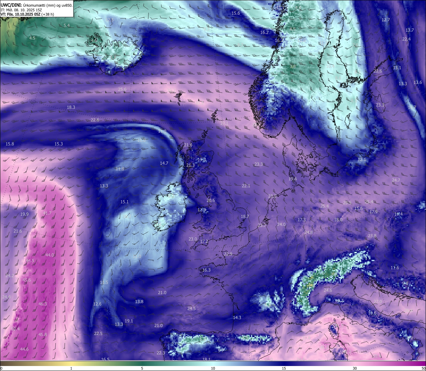
Task: Click the colour scale tick label "10"
Action: [x=213, y=368]
